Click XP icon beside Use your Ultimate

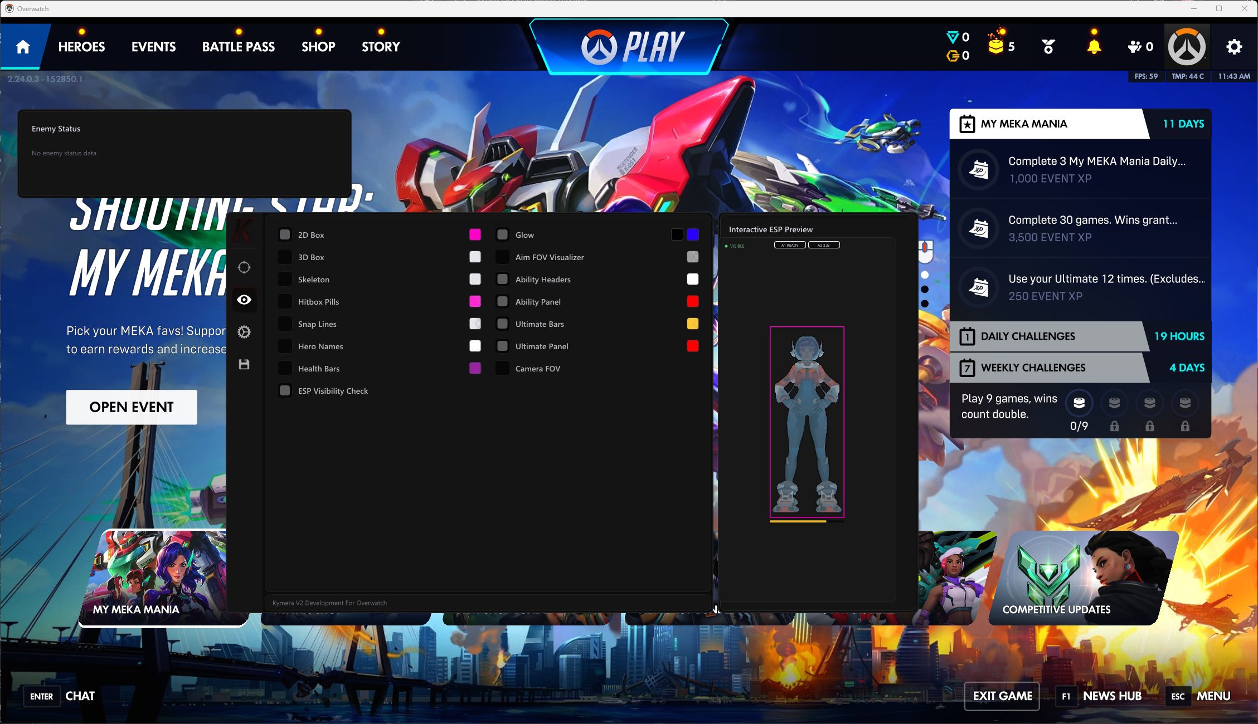point(979,287)
